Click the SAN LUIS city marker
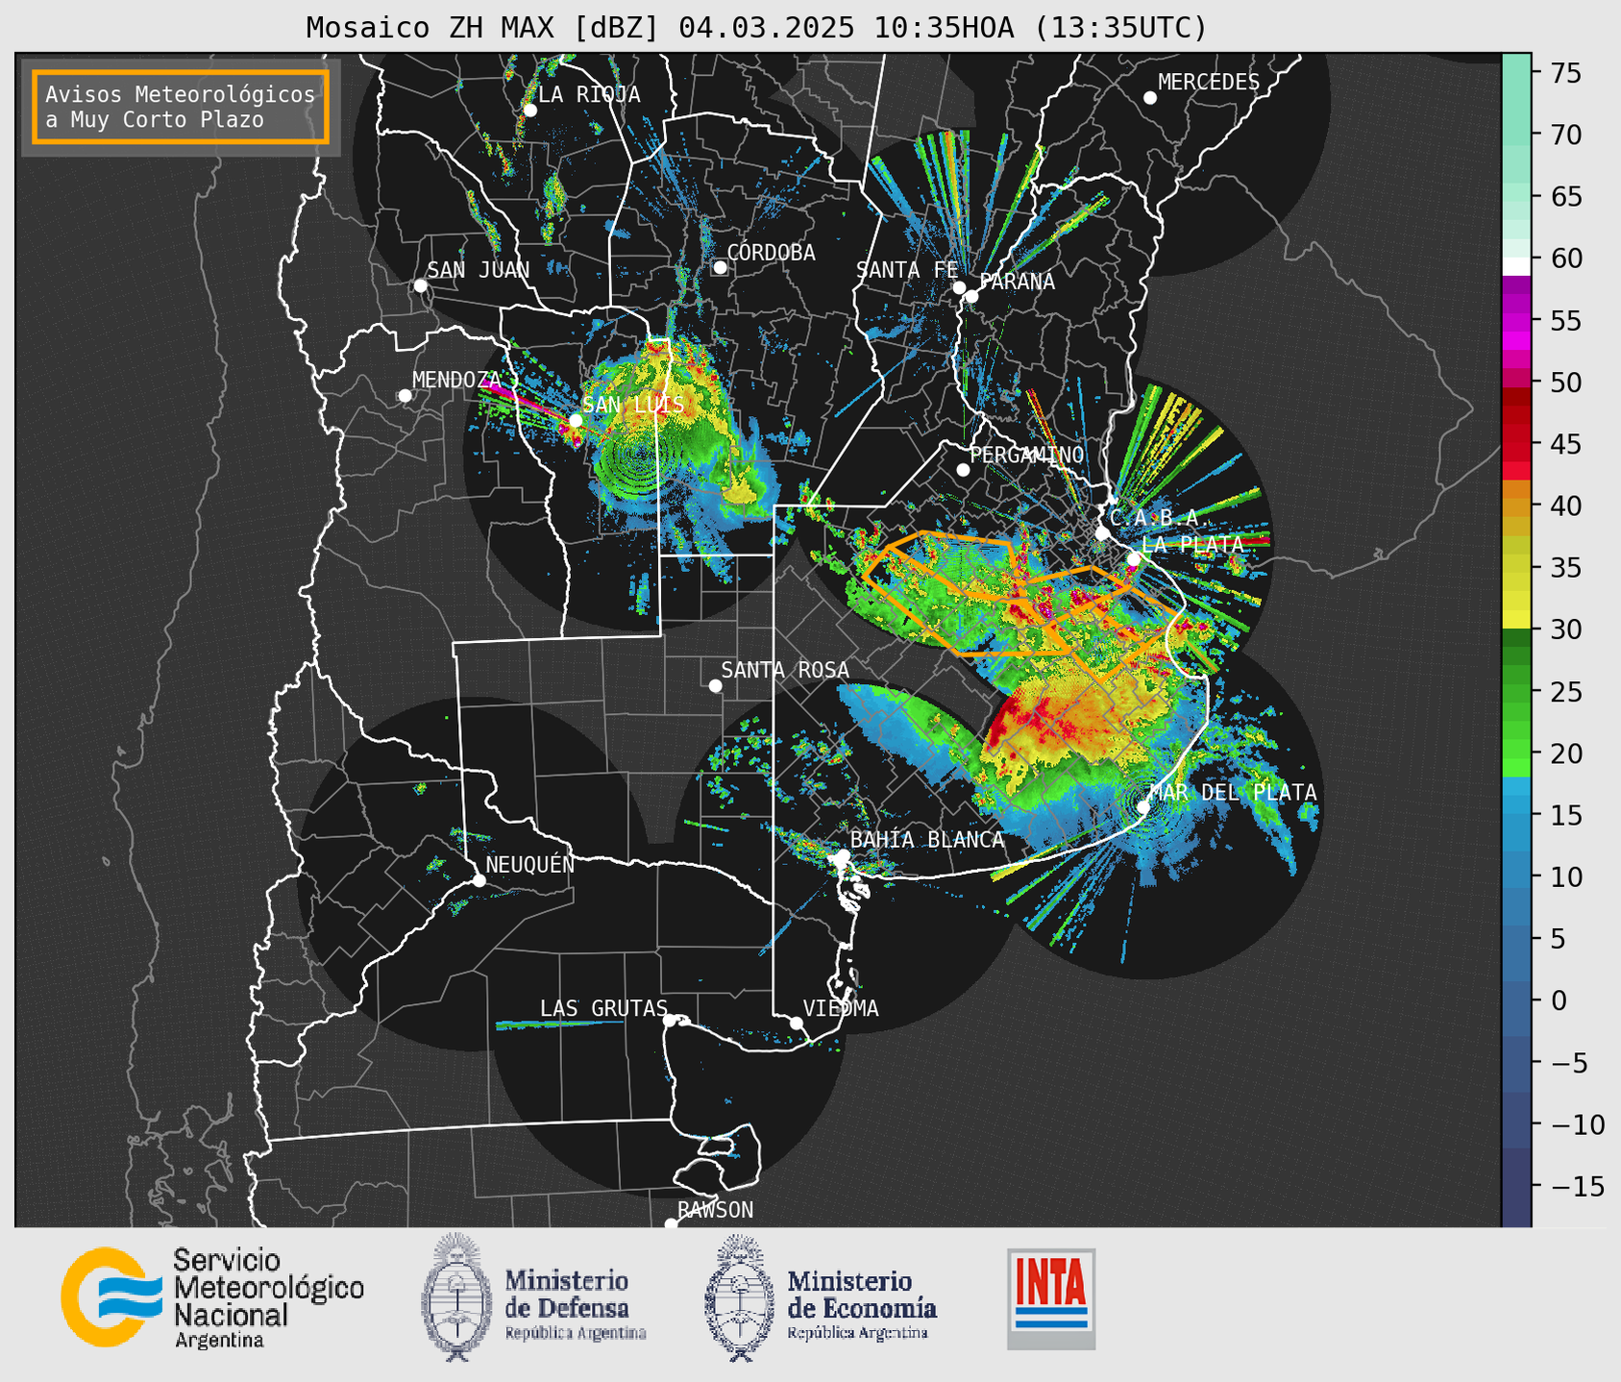Viewport: 1621px width, 1382px height. click(x=576, y=420)
